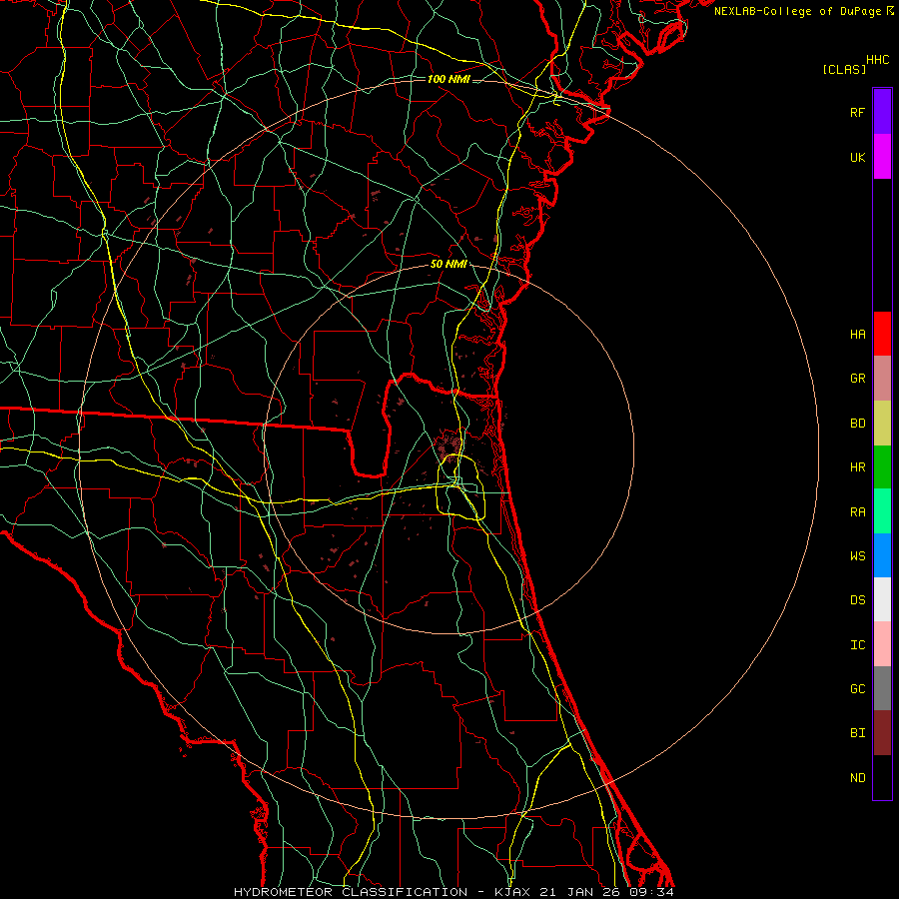Click the RF legend label
The image size is (899, 899).
tap(857, 112)
